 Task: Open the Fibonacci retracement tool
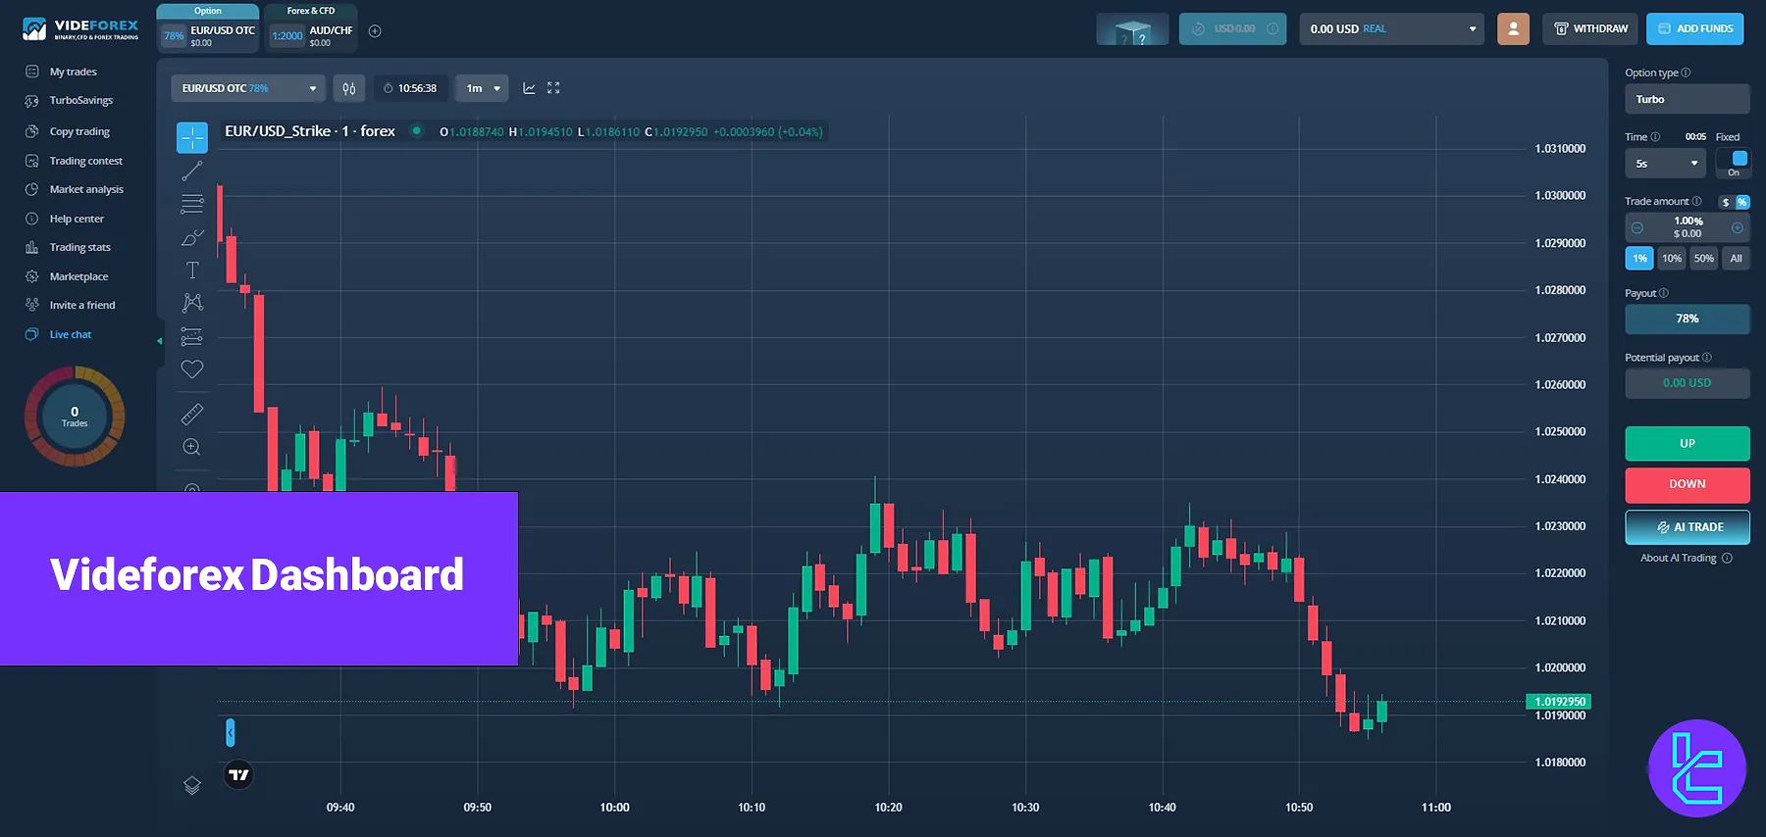pyautogui.click(x=192, y=204)
